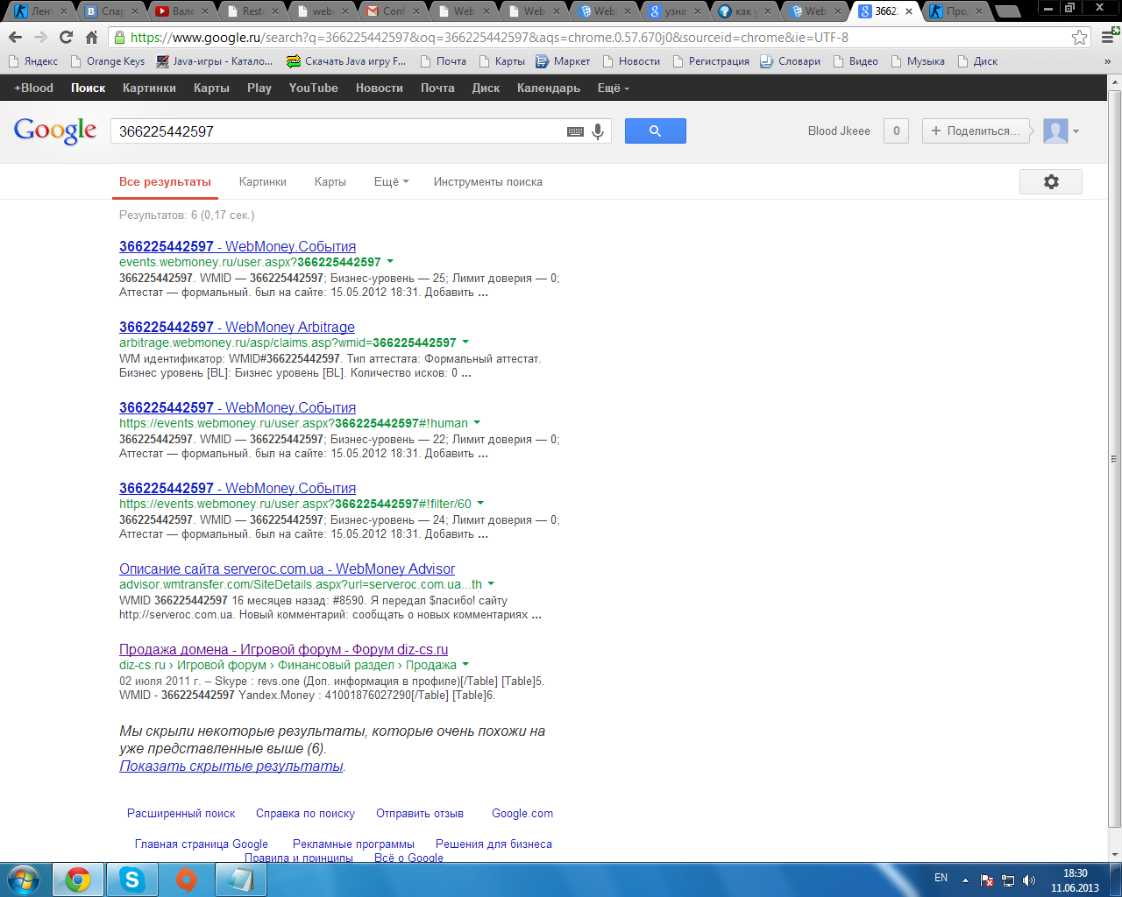
Task: Open options arrow for diz-cs.ru result
Action: click(x=465, y=664)
